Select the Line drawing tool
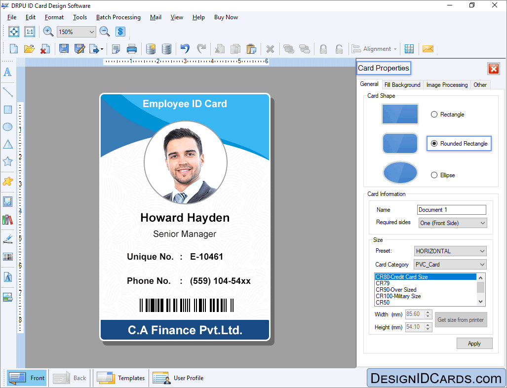The height and width of the screenshot is (388, 507). click(x=7, y=92)
